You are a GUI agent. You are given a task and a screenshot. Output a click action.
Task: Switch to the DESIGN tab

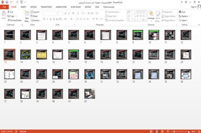(33, 7)
